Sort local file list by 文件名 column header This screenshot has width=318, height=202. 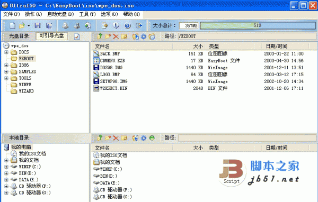point(132,148)
